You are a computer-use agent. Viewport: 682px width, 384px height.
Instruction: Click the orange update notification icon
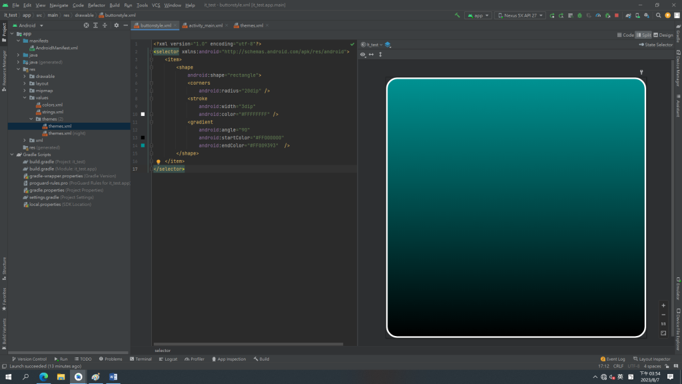point(667,15)
